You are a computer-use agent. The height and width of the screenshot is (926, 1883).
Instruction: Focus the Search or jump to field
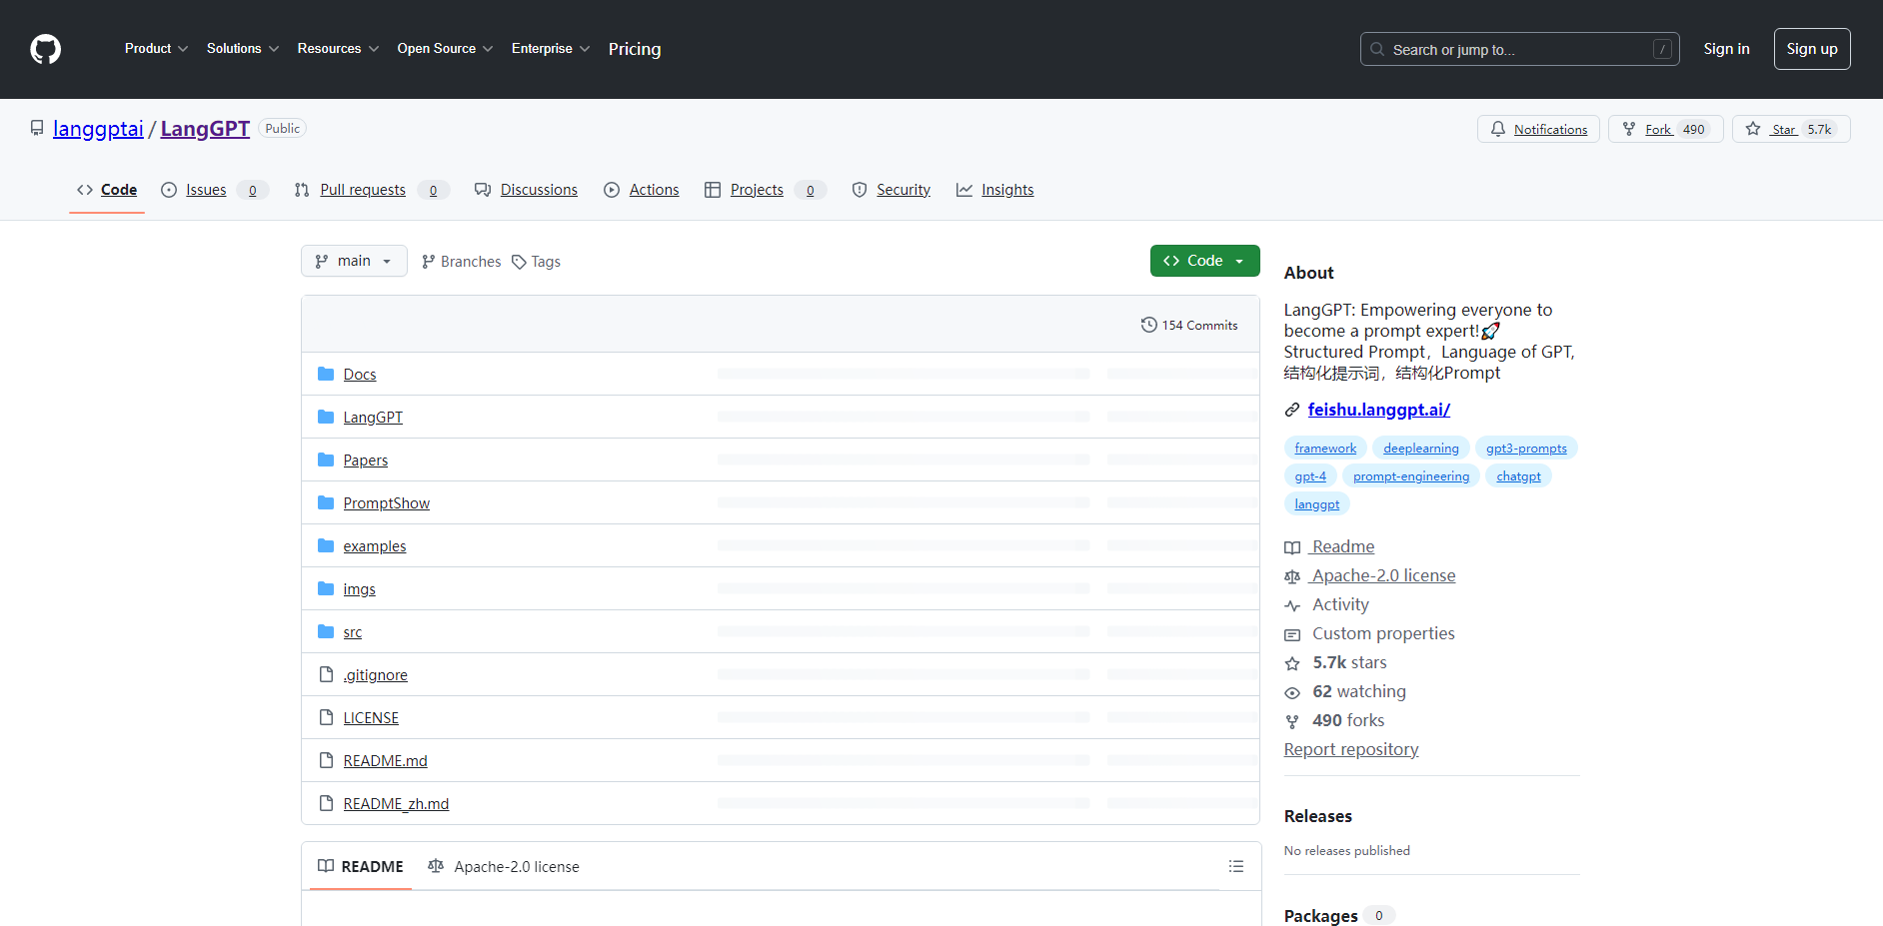(x=1519, y=49)
